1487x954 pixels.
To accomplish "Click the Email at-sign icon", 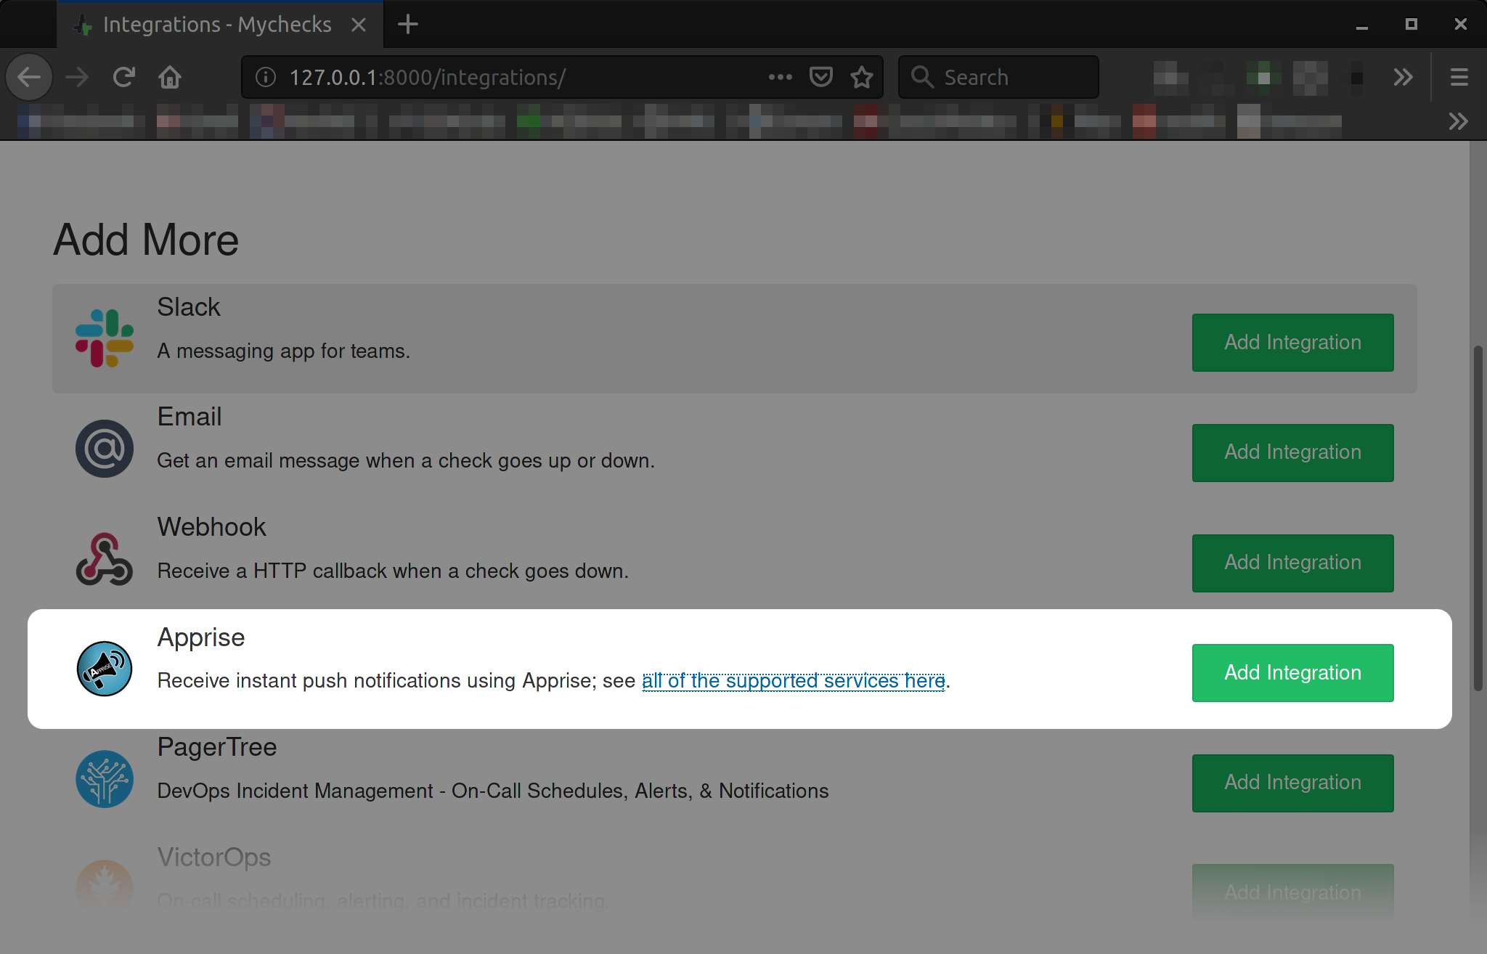I will coord(105,449).
